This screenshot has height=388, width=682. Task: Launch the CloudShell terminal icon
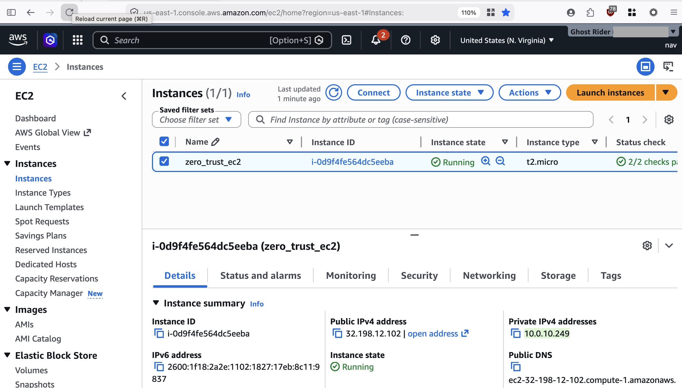346,40
